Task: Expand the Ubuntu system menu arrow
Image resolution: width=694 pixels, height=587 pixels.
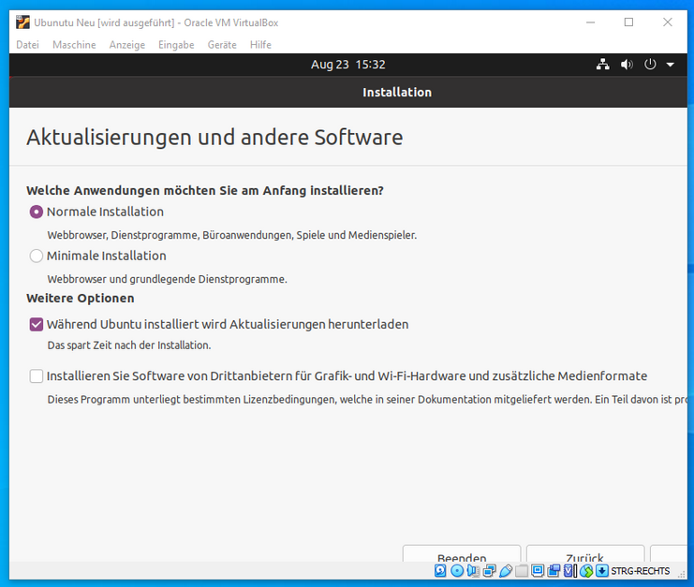Action: [671, 65]
